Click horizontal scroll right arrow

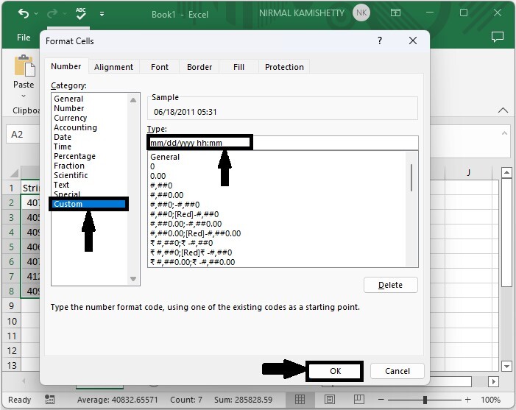click(x=493, y=382)
